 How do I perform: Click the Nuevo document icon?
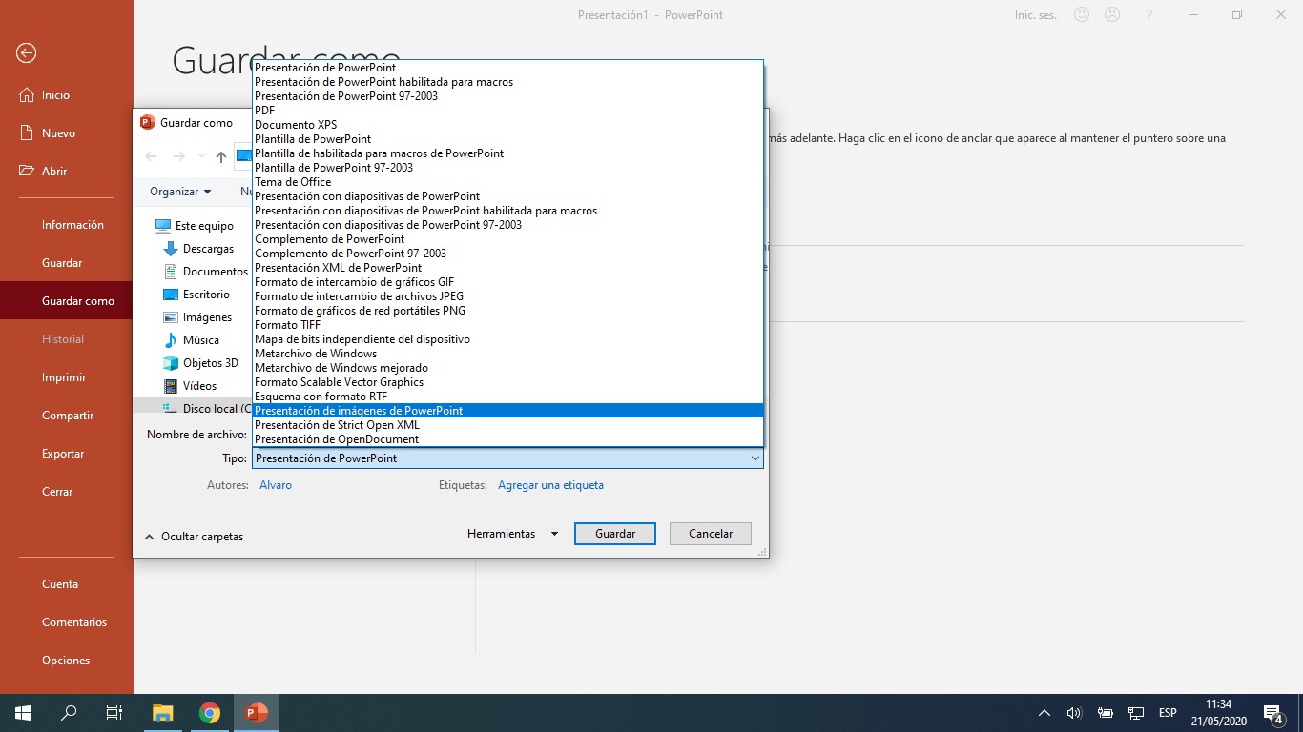tap(27, 132)
